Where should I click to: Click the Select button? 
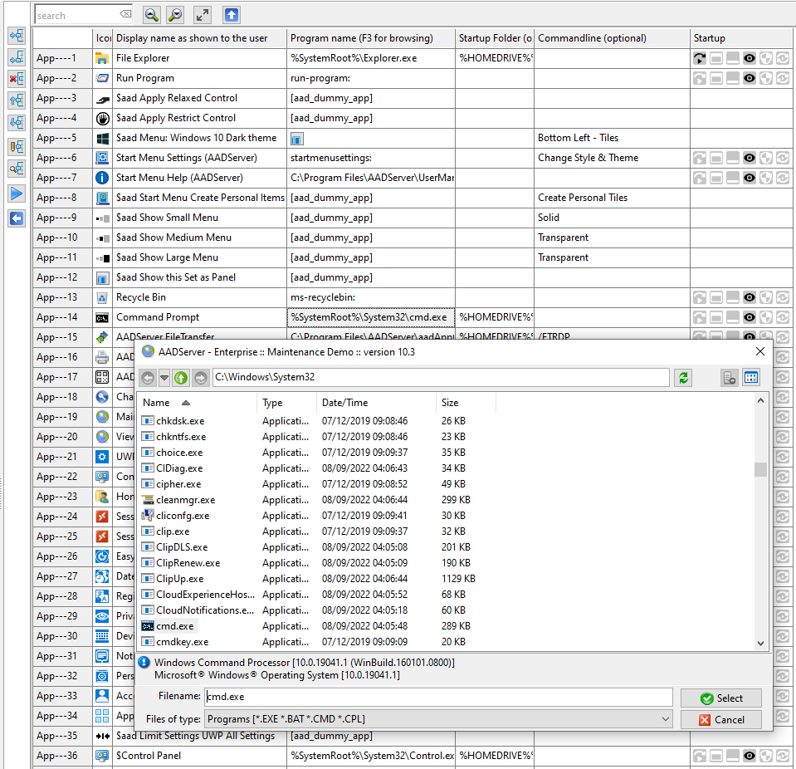(720, 698)
